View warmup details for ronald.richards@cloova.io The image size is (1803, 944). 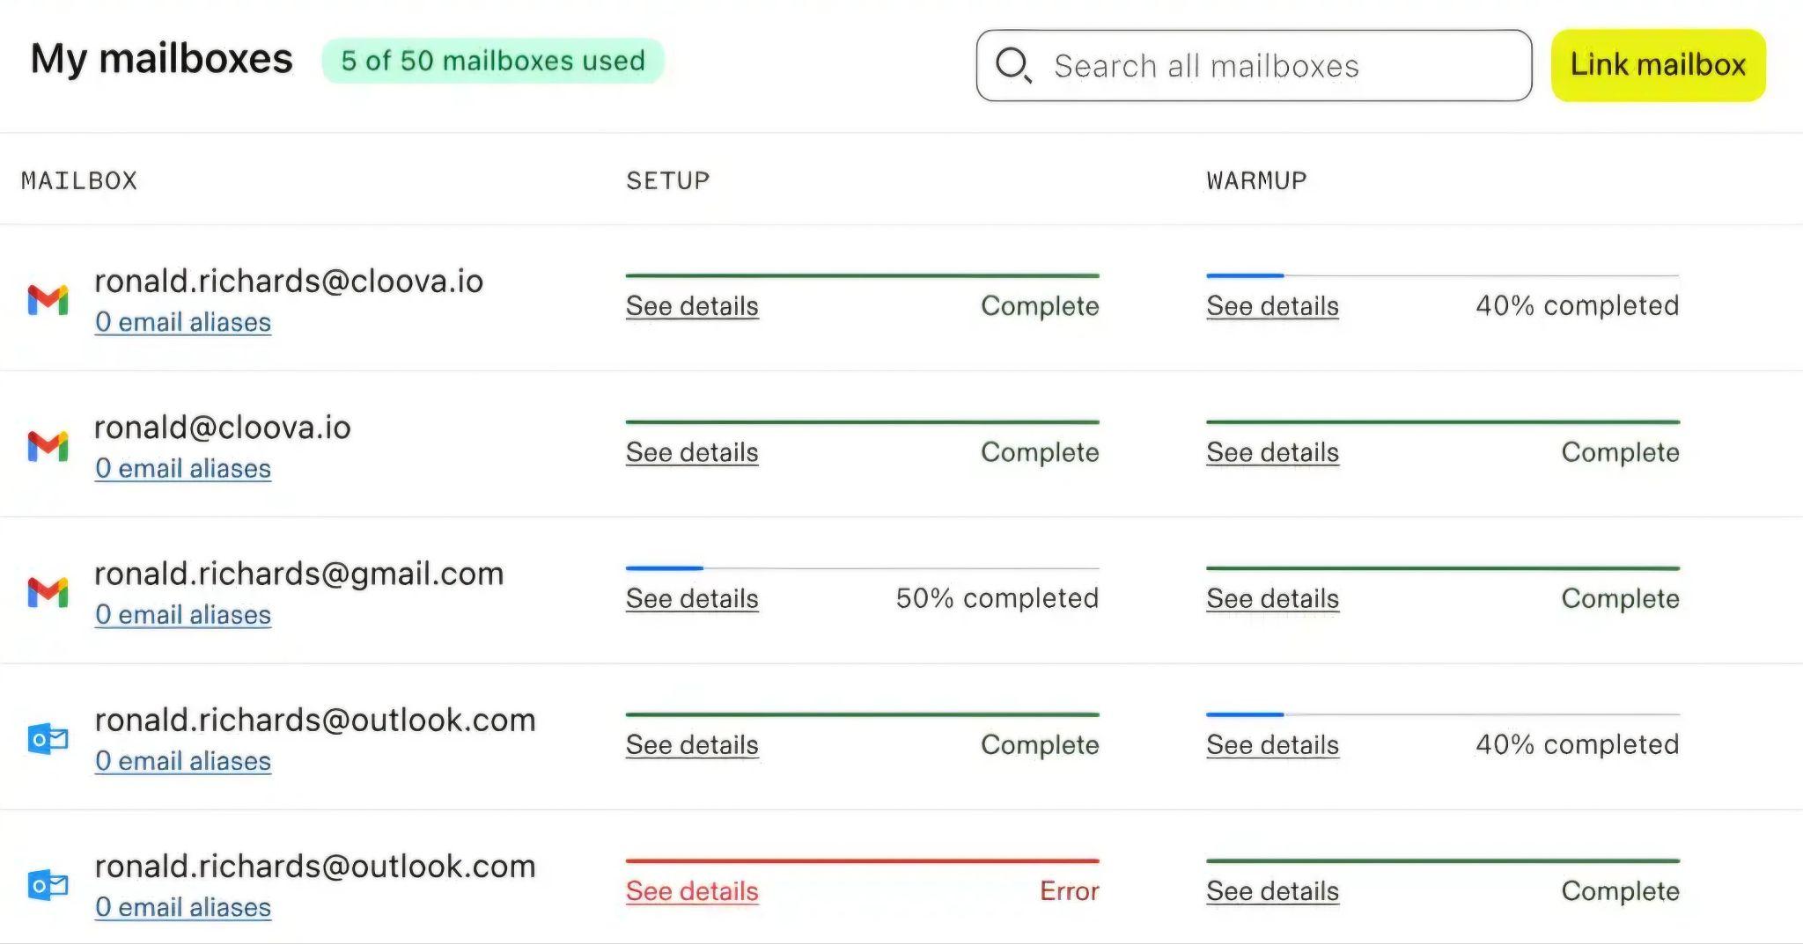pos(1272,306)
